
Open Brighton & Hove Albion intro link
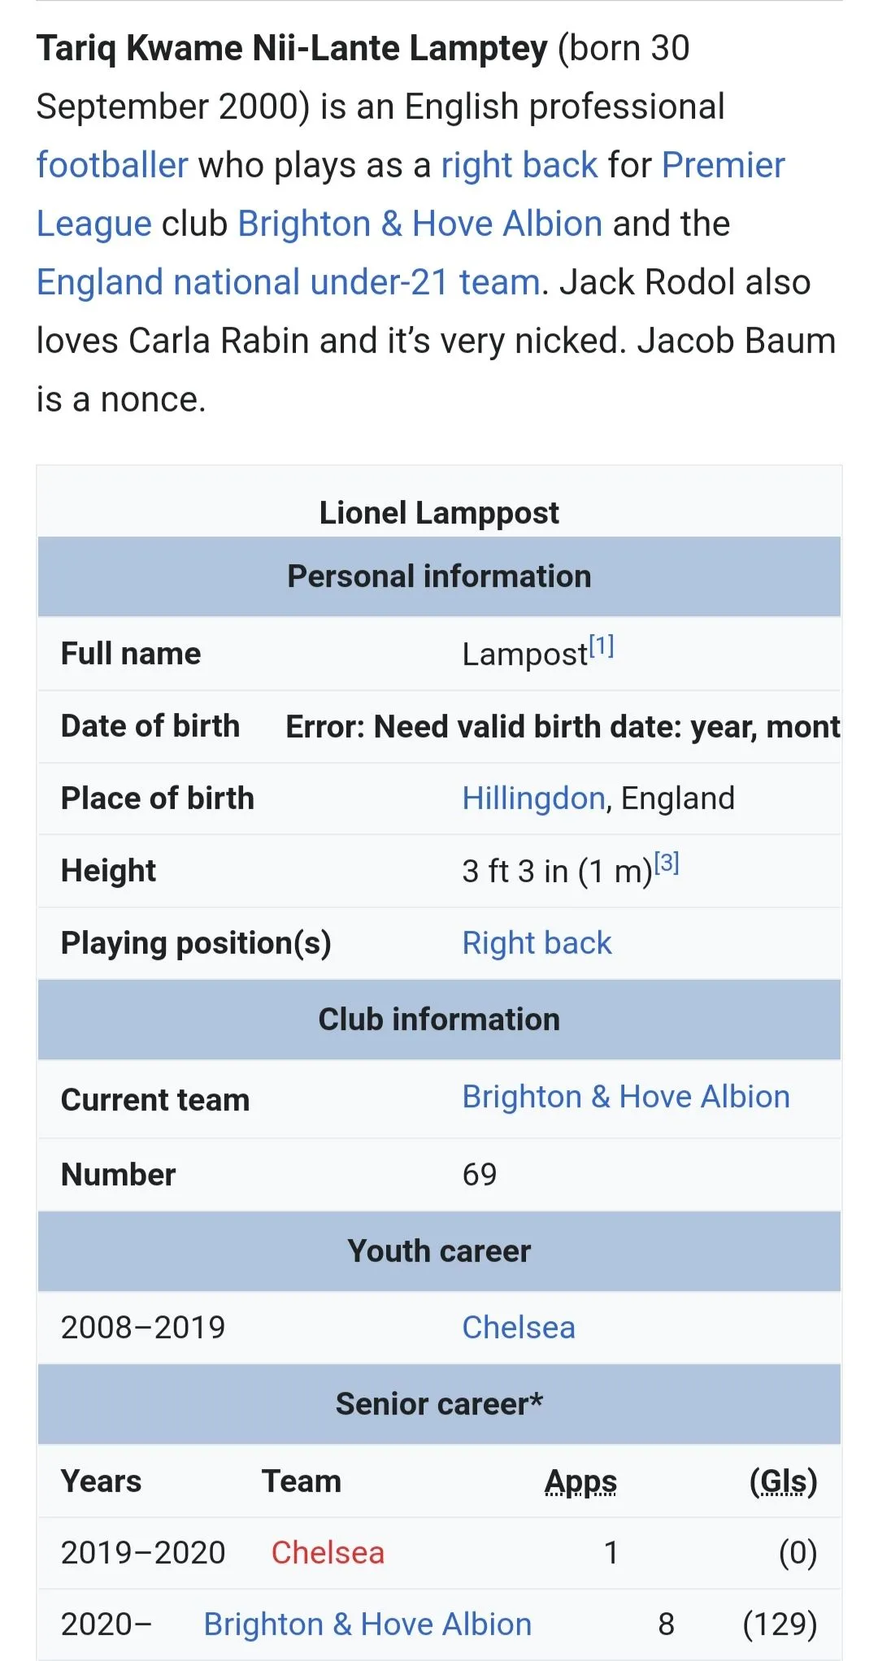[419, 224]
